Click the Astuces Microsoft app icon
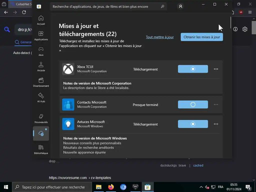The image size is (256, 192). [x=68, y=124]
